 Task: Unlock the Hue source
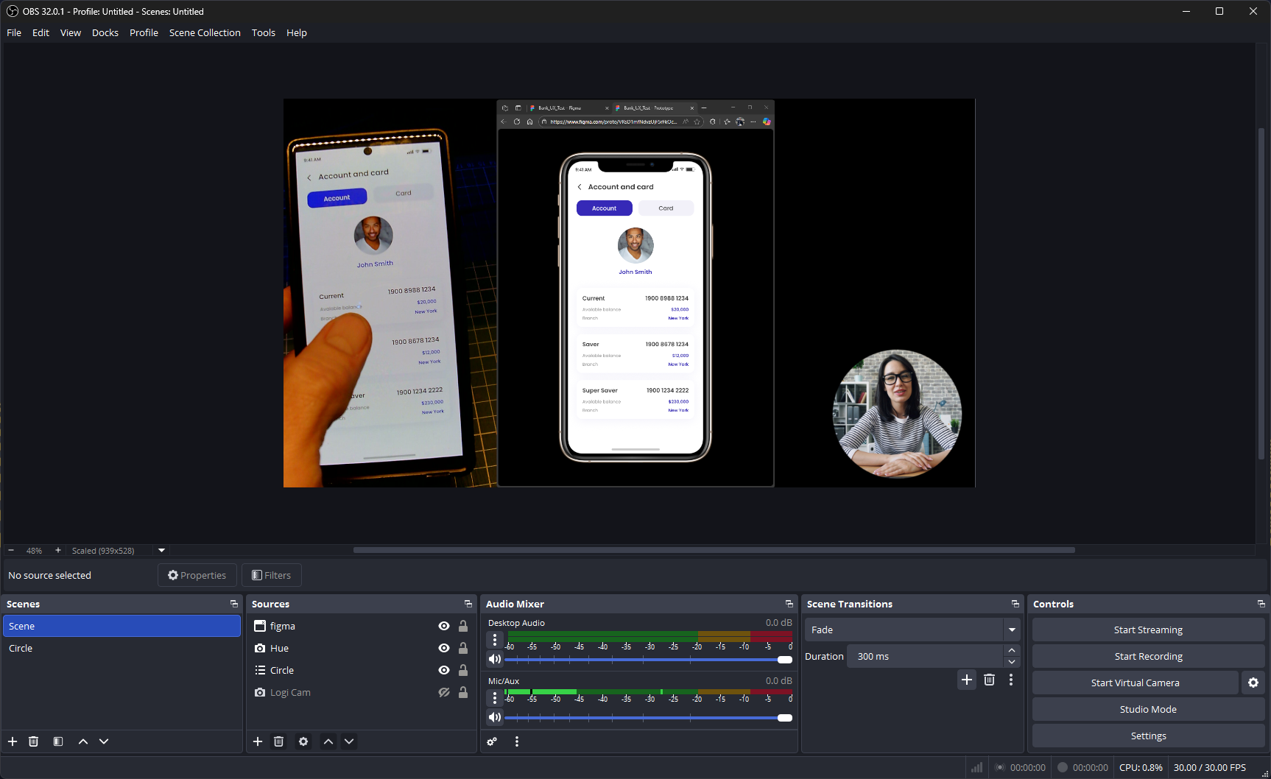click(x=463, y=648)
